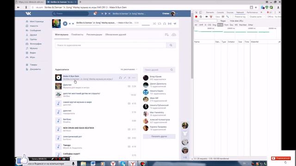Enable the Hide data URLs checkbox
This screenshot has width=296, height=166.
pos(228,21)
